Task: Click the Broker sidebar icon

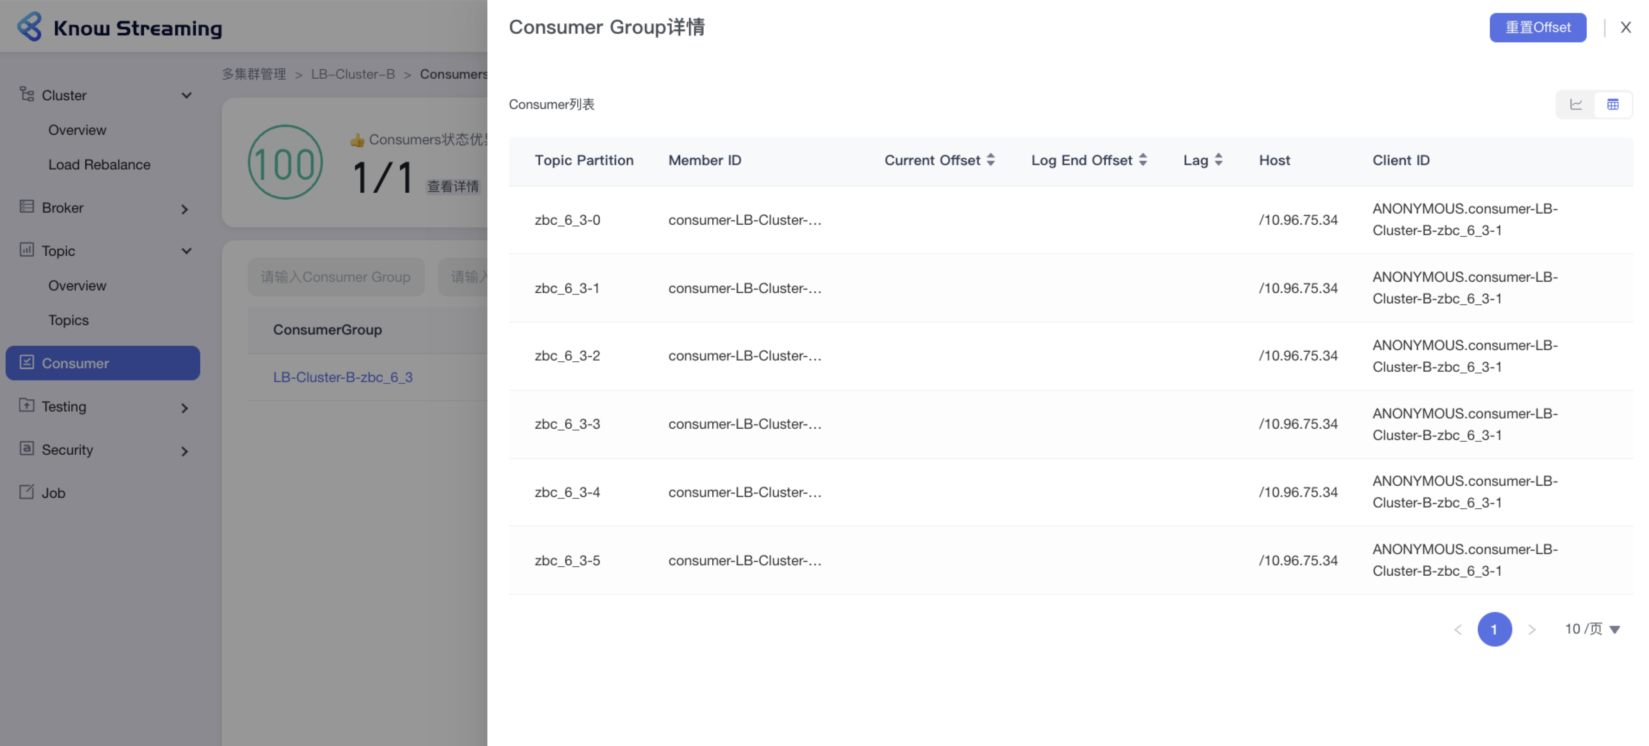Action: tap(26, 207)
